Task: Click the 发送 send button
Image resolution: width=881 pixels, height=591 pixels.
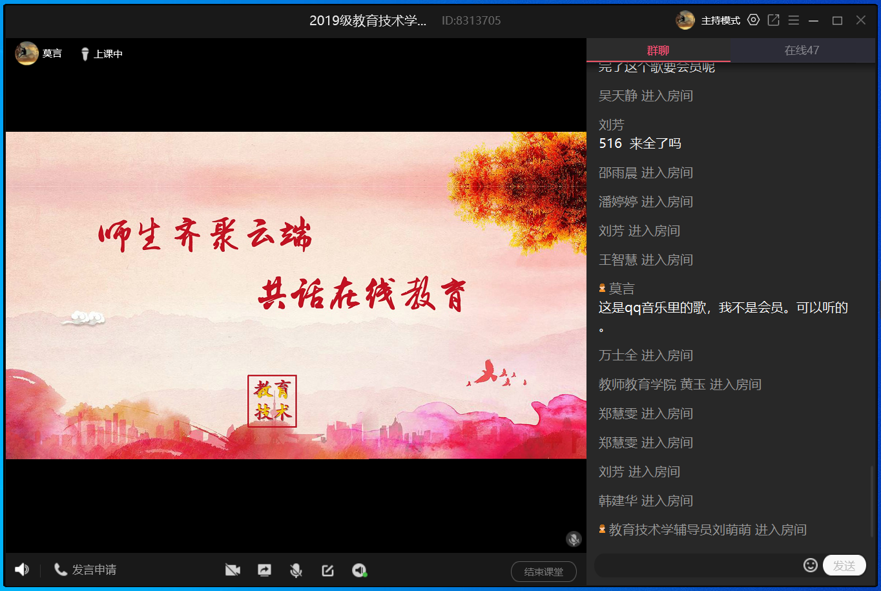Action: click(844, 566)
